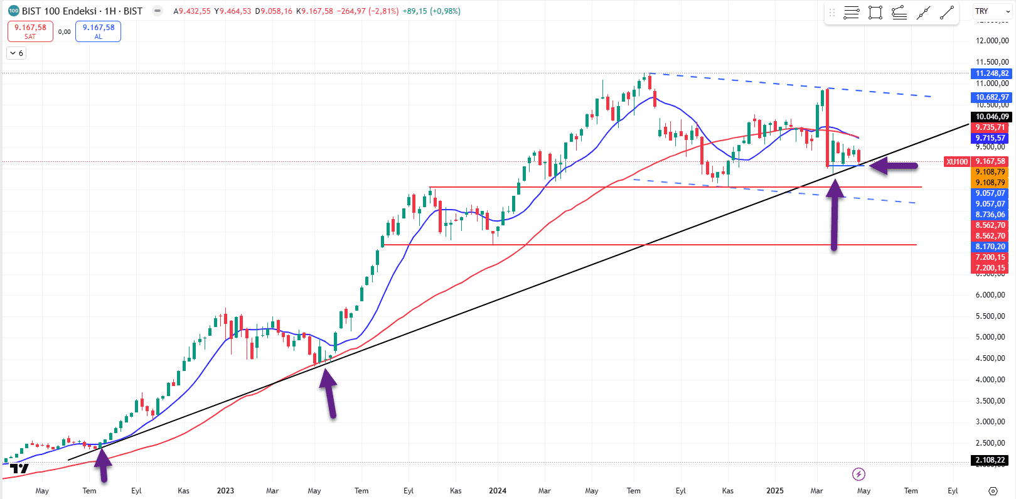This screenshot has width=1016, height=499.
Task: Click the BIST 100 symbol logo
Action: click(x=13, y=11)
